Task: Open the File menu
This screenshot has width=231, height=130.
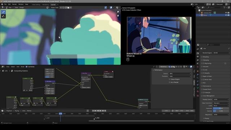Action: (x=5, y=4)
